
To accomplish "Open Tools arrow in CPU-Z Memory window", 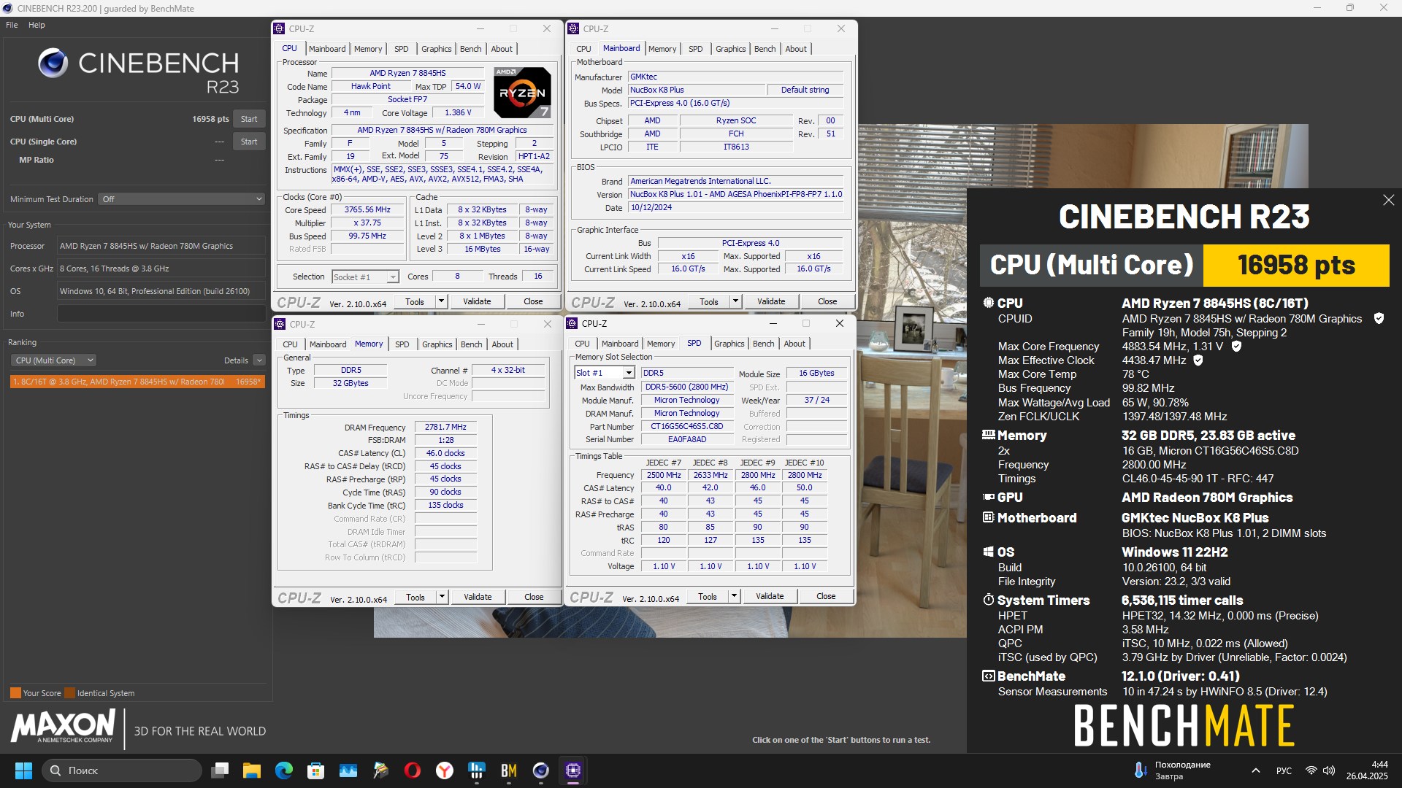I will click(x=443, y=597).
